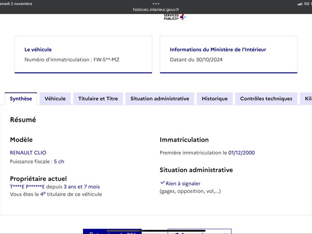Click the owner name T****E P******E

(27, 187)
